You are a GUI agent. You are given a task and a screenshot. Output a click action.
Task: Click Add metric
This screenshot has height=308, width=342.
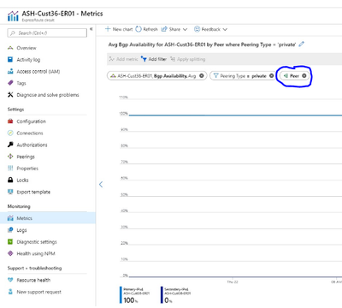tap(123, 59)
